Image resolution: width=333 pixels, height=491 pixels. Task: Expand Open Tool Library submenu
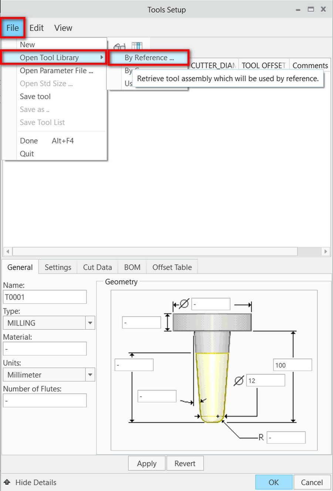(54, 58)
